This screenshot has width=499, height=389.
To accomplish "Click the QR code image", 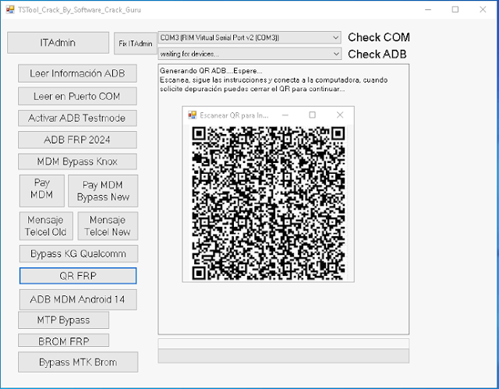I will click(268, 203).
